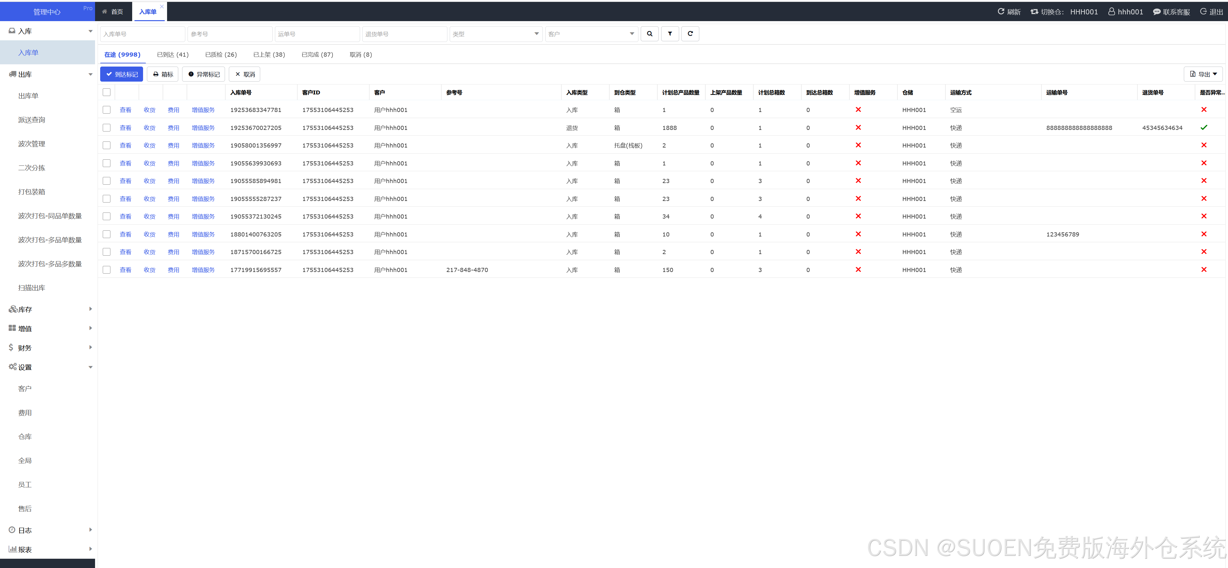
Task: Open the 客户 dropdown filter
Action: coord(591,34)
